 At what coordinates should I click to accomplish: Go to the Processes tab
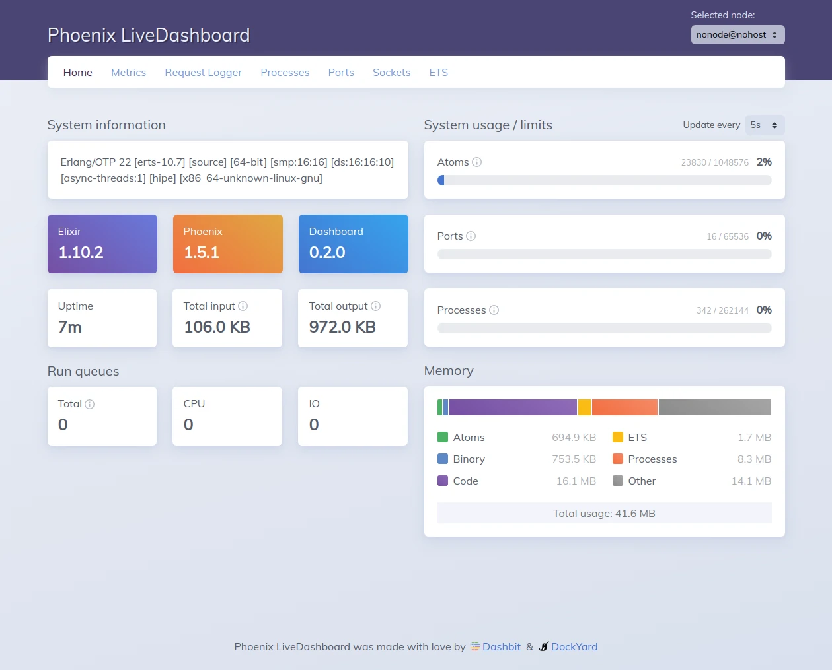[285, 73]
